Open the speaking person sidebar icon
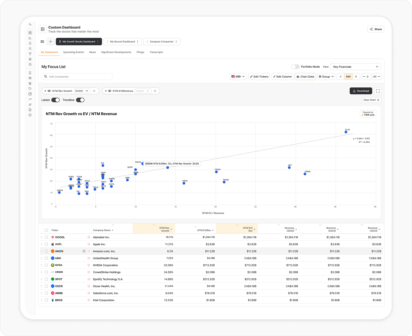The width and height of the screenshot is (412, 336). click(x=30, y=104)
